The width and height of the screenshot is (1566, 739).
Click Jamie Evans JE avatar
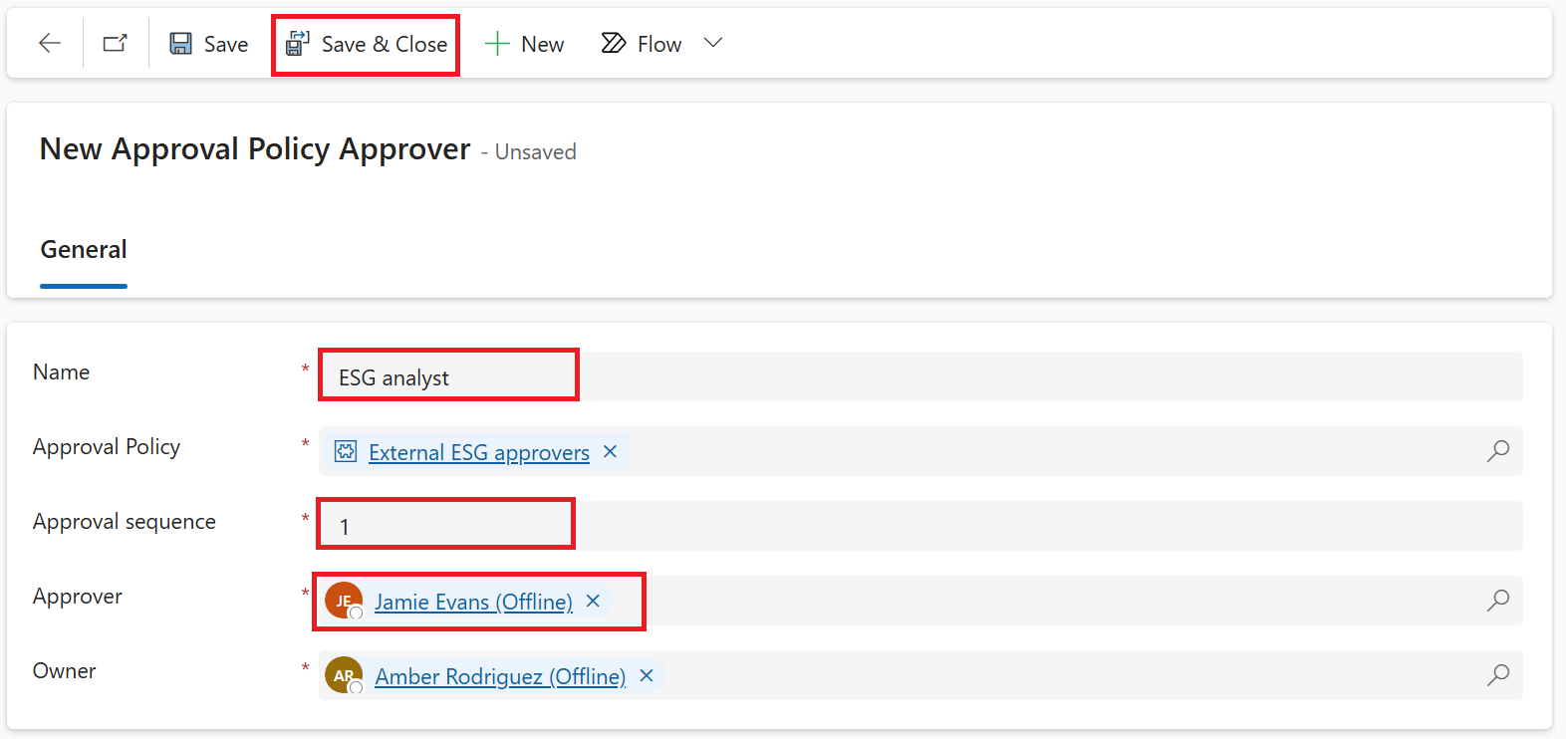[x=344, y=601]
